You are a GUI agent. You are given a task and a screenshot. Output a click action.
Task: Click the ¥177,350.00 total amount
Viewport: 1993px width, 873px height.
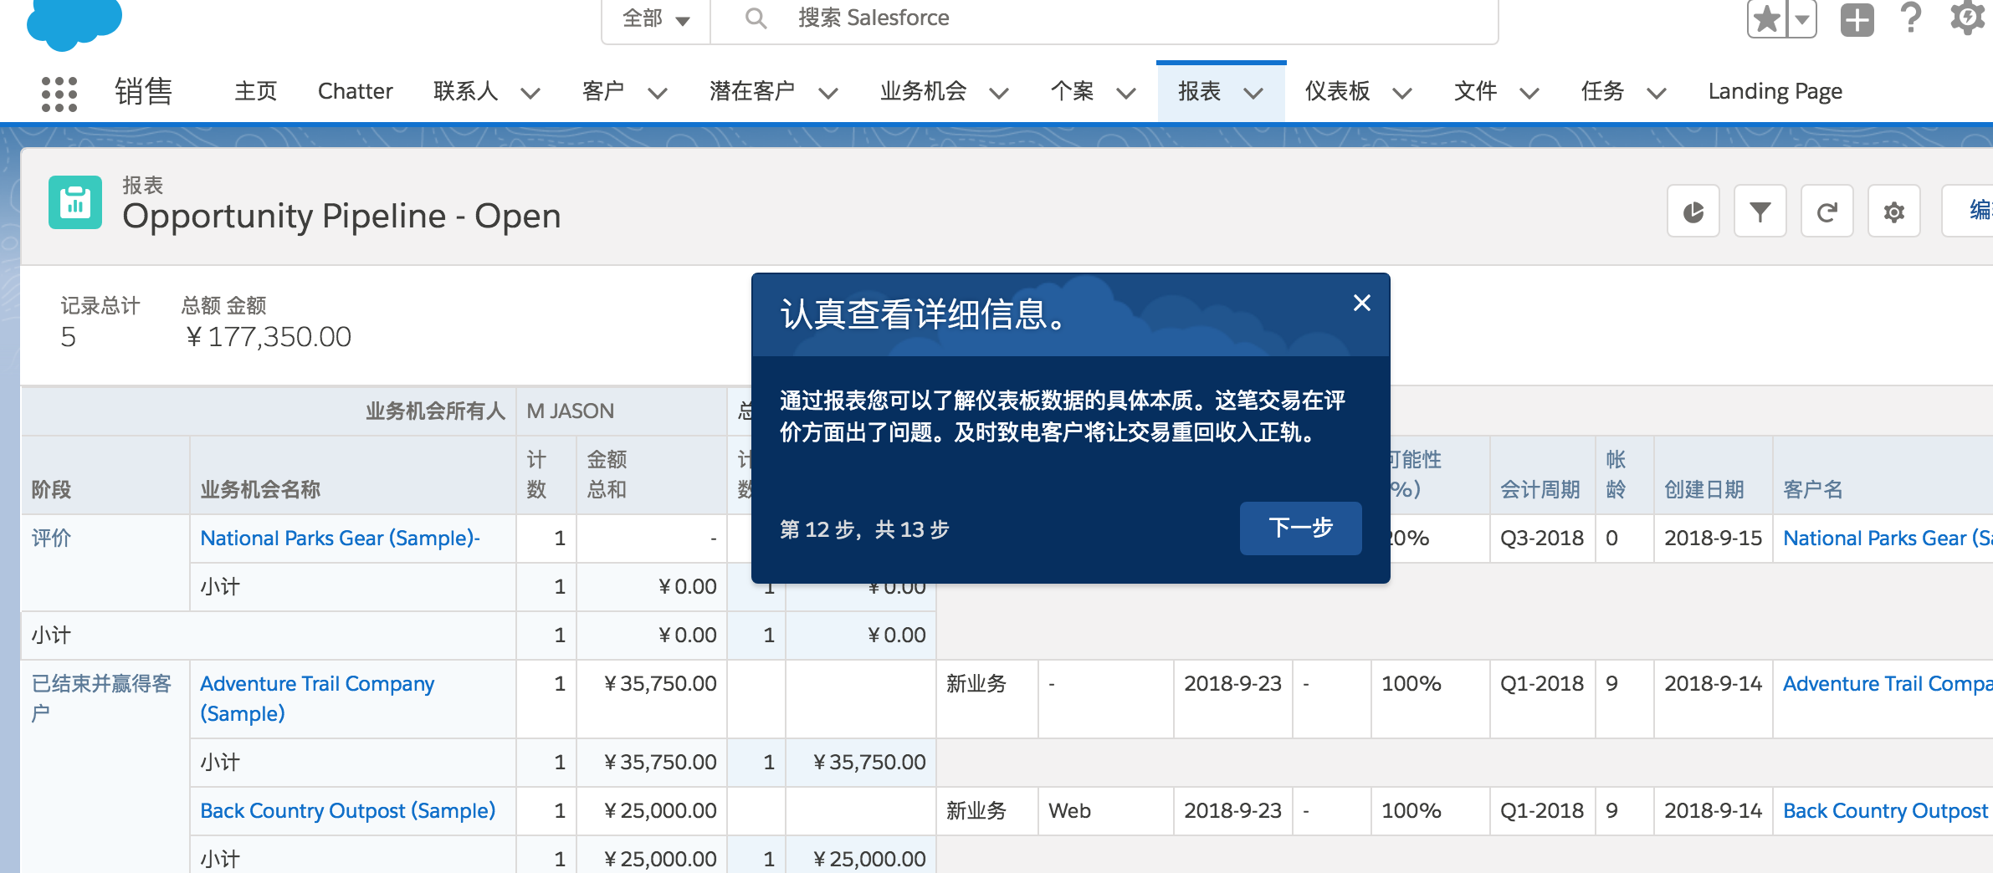click(x=268, y=336)
